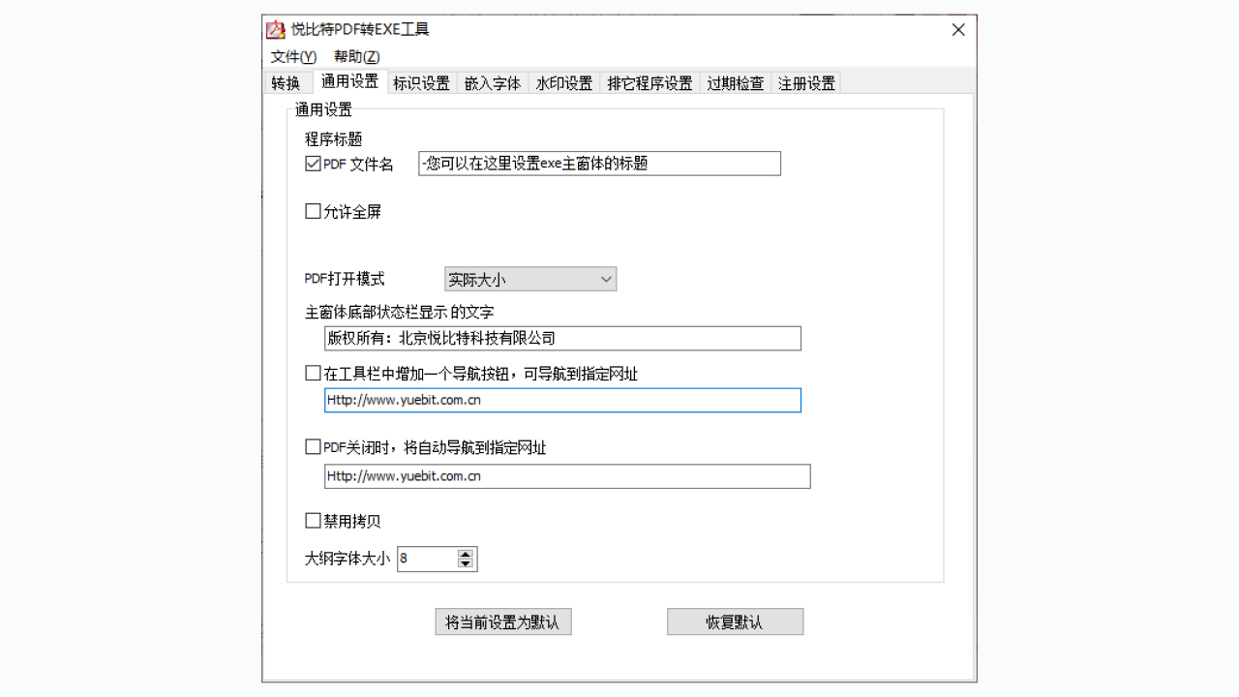Click the app icon in the title bar
The image size is (1239, 697).
tap(275, 29)
